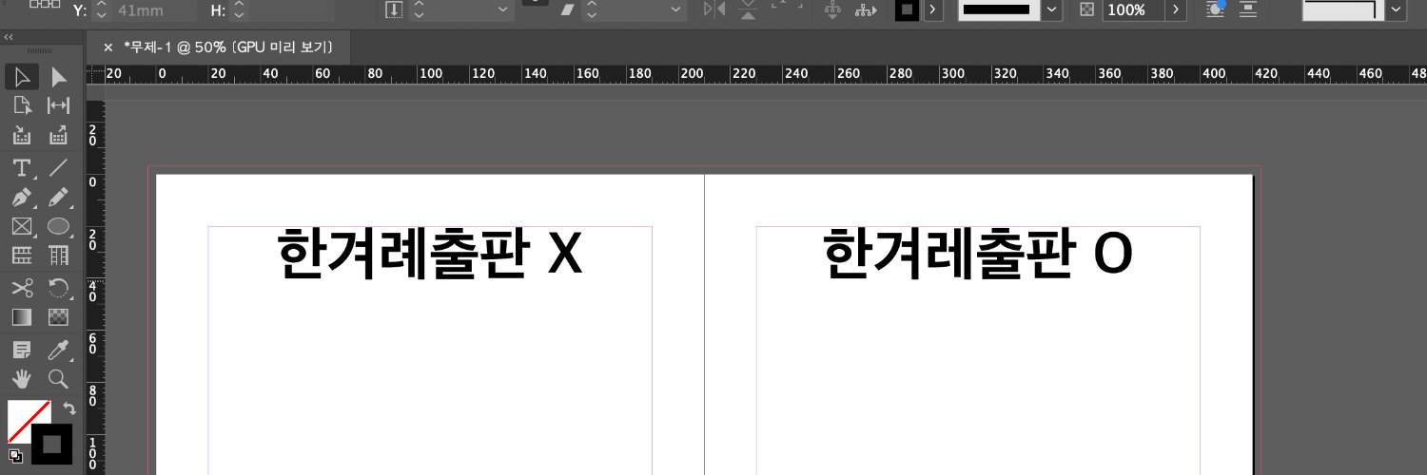Select the Page tool
Viewport: 1427px width, 475px height.
coord(22,105)
